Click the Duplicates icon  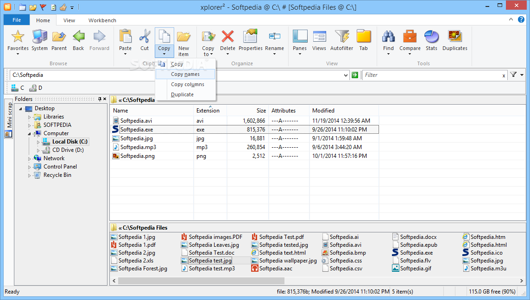(454, 37)
